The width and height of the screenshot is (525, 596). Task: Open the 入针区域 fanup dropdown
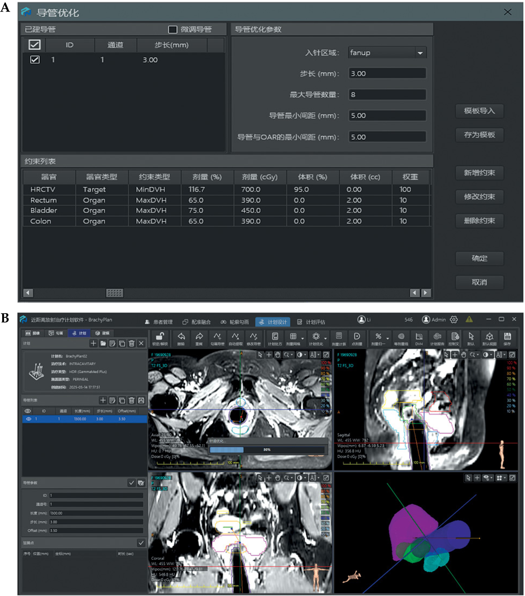420,53
